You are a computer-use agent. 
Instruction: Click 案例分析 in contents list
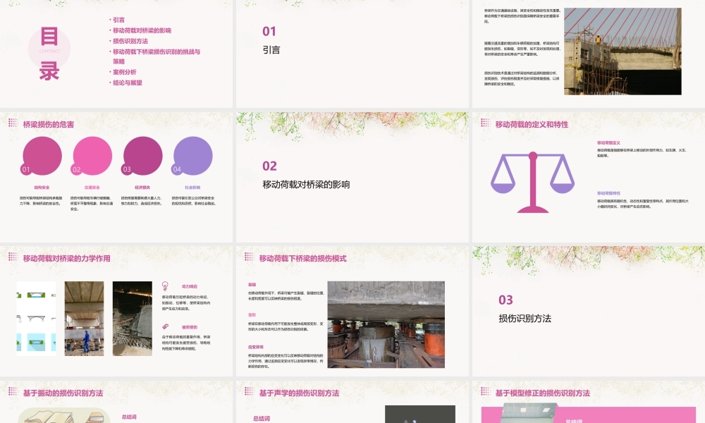pos(125,72)
